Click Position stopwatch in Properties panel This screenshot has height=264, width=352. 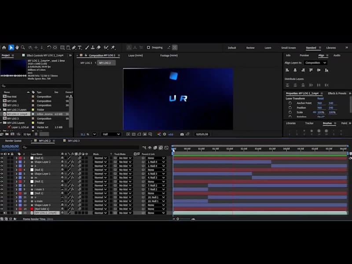(x=290, y=108)
